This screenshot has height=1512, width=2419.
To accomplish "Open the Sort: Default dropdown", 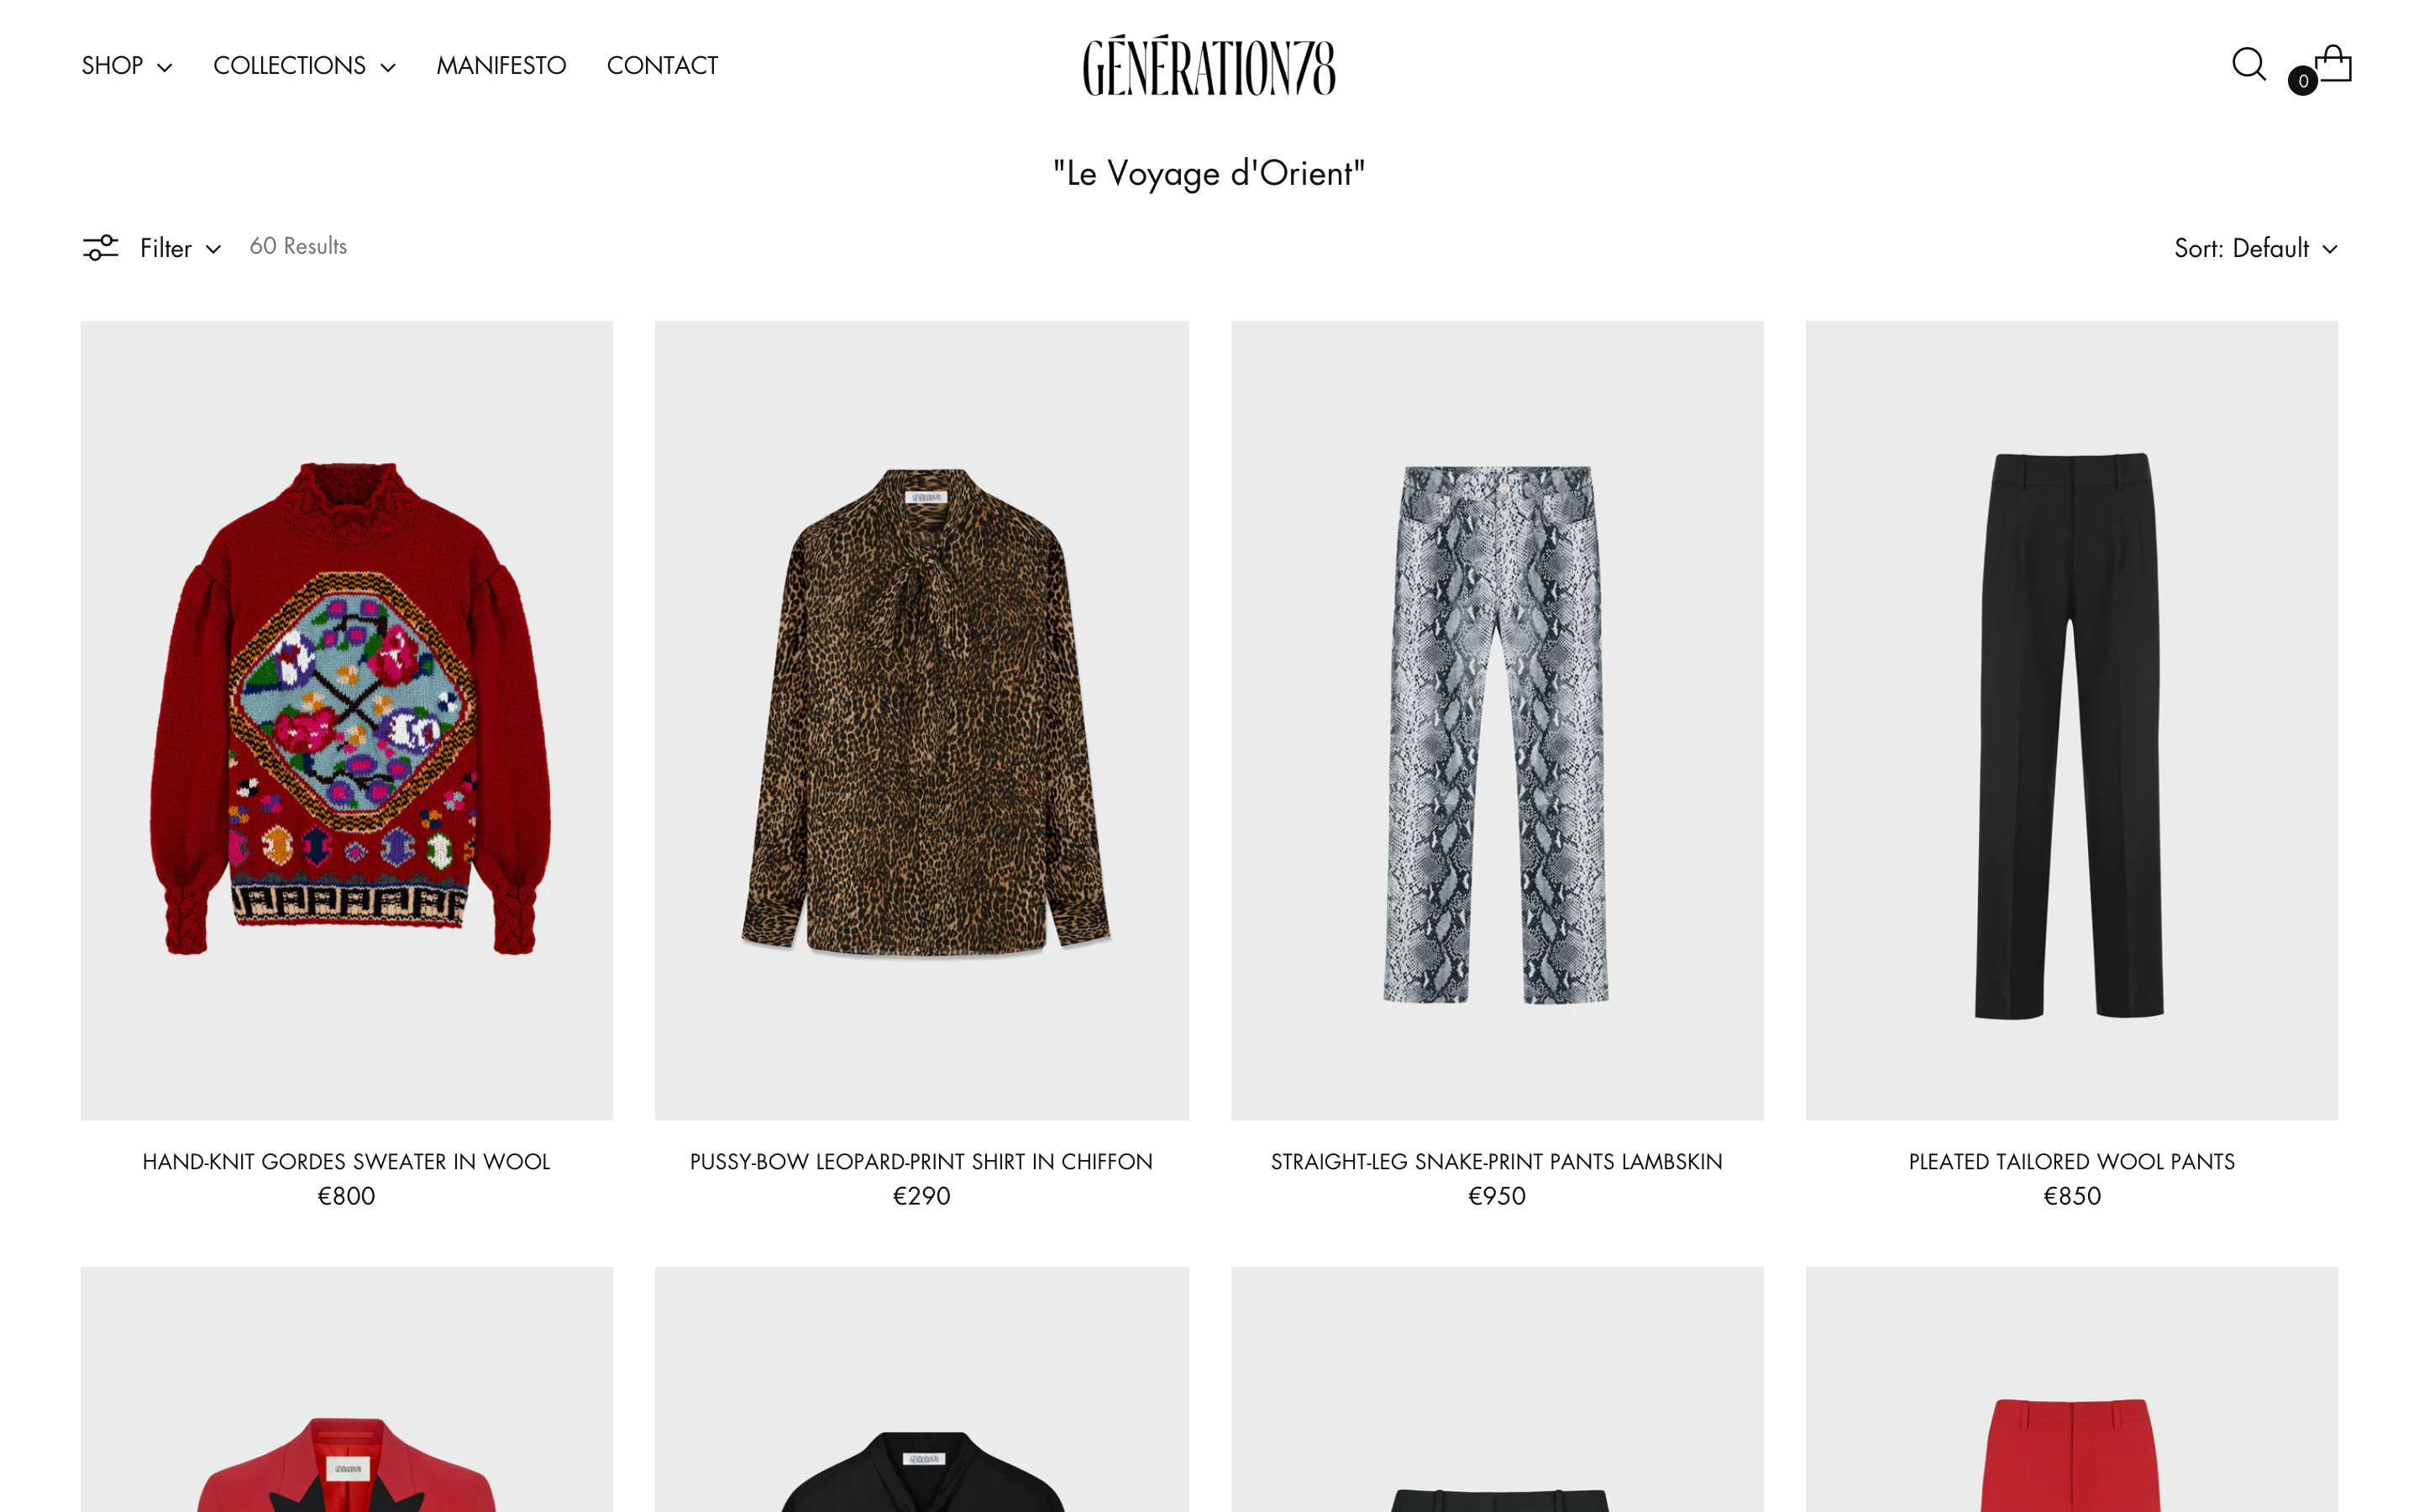I will click(2255, 248).
